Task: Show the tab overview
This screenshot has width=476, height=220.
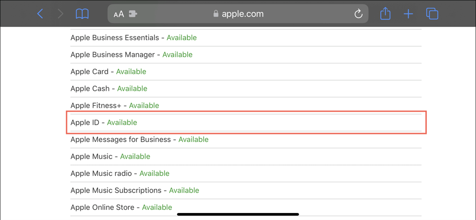Action: point(432,14)
